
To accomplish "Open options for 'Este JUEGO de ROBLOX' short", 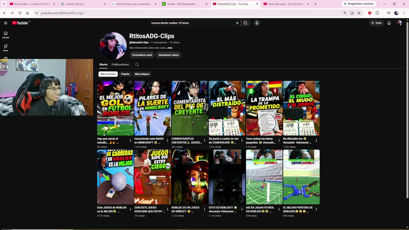I will (x=130, y=209).
